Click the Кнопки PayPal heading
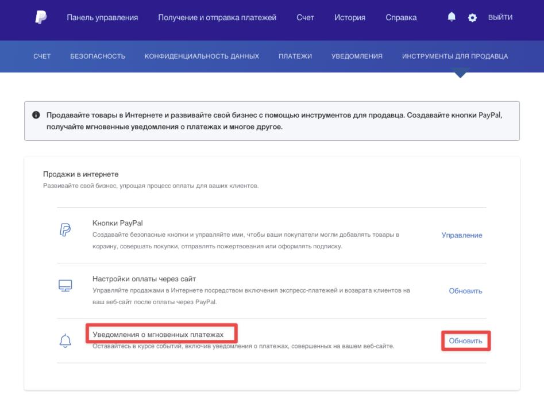544x395 pixels. tap(118, 223)
